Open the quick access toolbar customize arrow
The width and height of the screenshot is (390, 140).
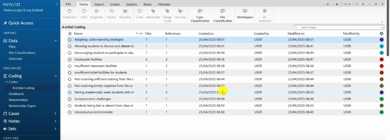click(349, 4)
